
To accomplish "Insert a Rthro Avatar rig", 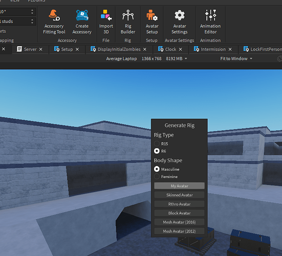I will (x=179, y=204).
